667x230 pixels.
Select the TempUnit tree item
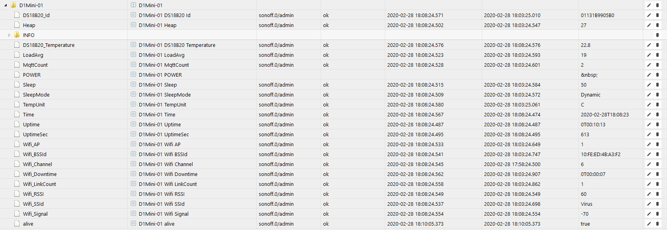[x=34, y=104]
